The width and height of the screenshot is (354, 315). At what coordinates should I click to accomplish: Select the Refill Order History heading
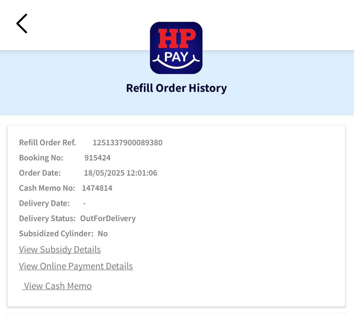[x=176, y=88]
